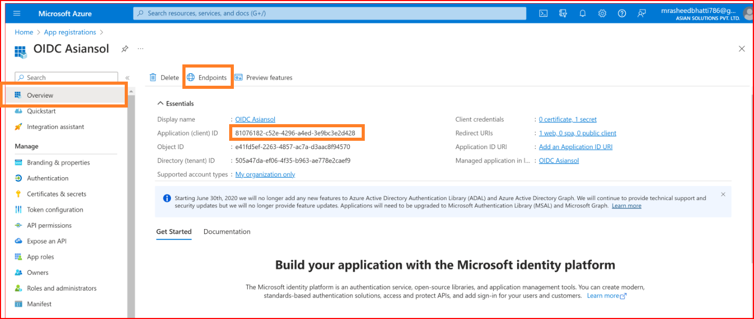Open Directories and subscriptions filter icon

coord(563,14)
